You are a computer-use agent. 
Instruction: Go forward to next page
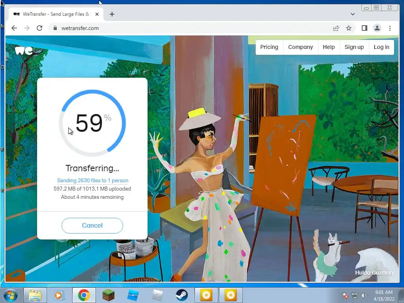point(27,28)
